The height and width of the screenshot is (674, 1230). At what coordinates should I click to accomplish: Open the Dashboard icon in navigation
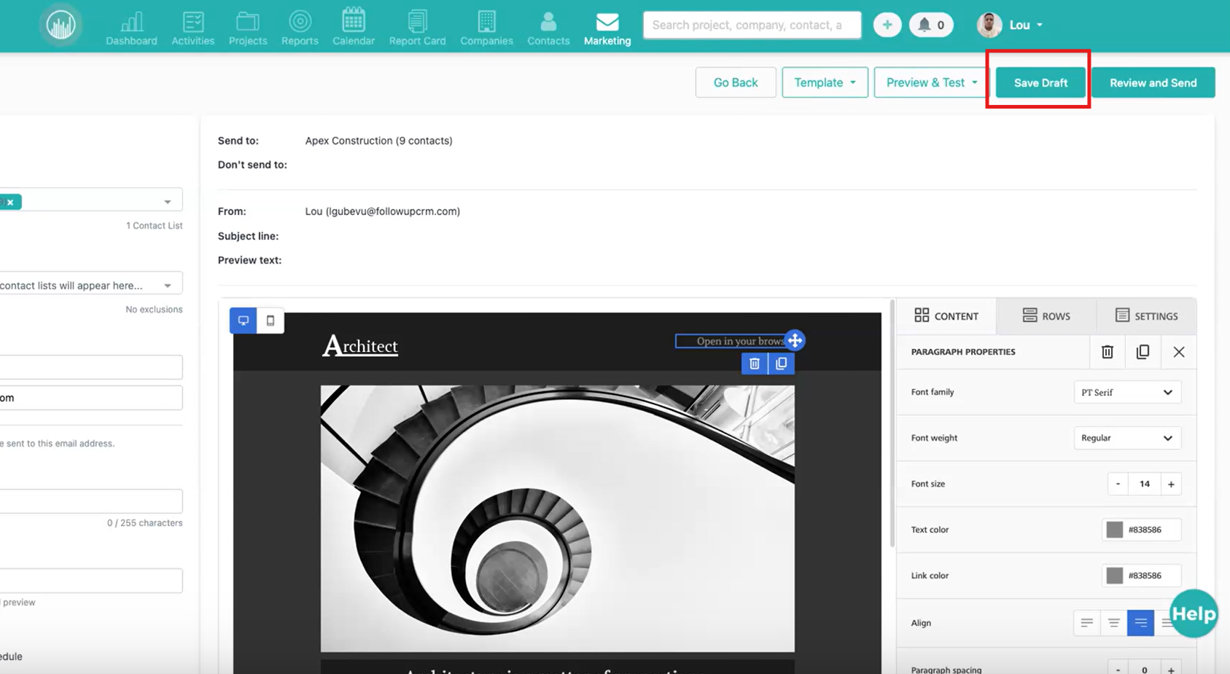click(x=131, y=28)
